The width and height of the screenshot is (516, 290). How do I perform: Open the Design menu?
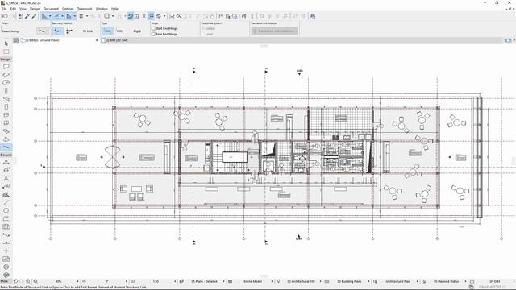35,9
